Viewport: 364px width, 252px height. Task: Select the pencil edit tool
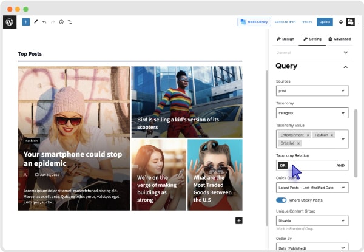click(35, 22)
